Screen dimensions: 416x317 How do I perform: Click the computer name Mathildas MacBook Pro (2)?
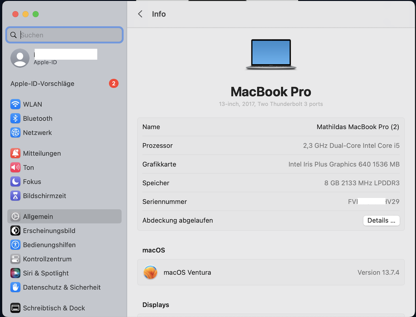point(358,127)
